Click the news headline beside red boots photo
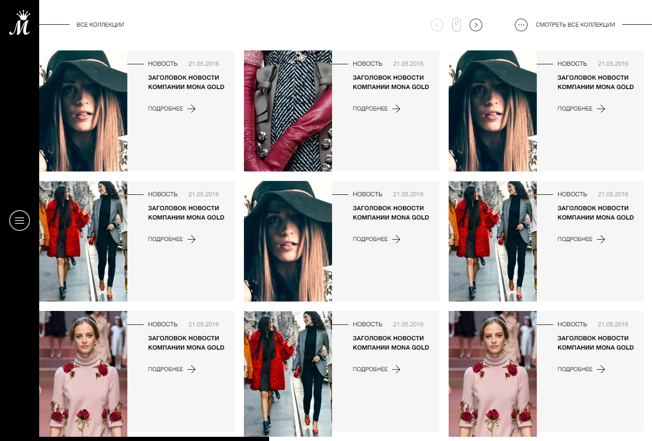This screenshot has height=441, width=652. pos(391,82)
